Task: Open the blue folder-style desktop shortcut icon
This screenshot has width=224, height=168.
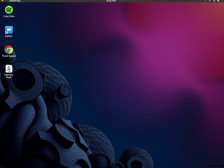Action: 9,30
